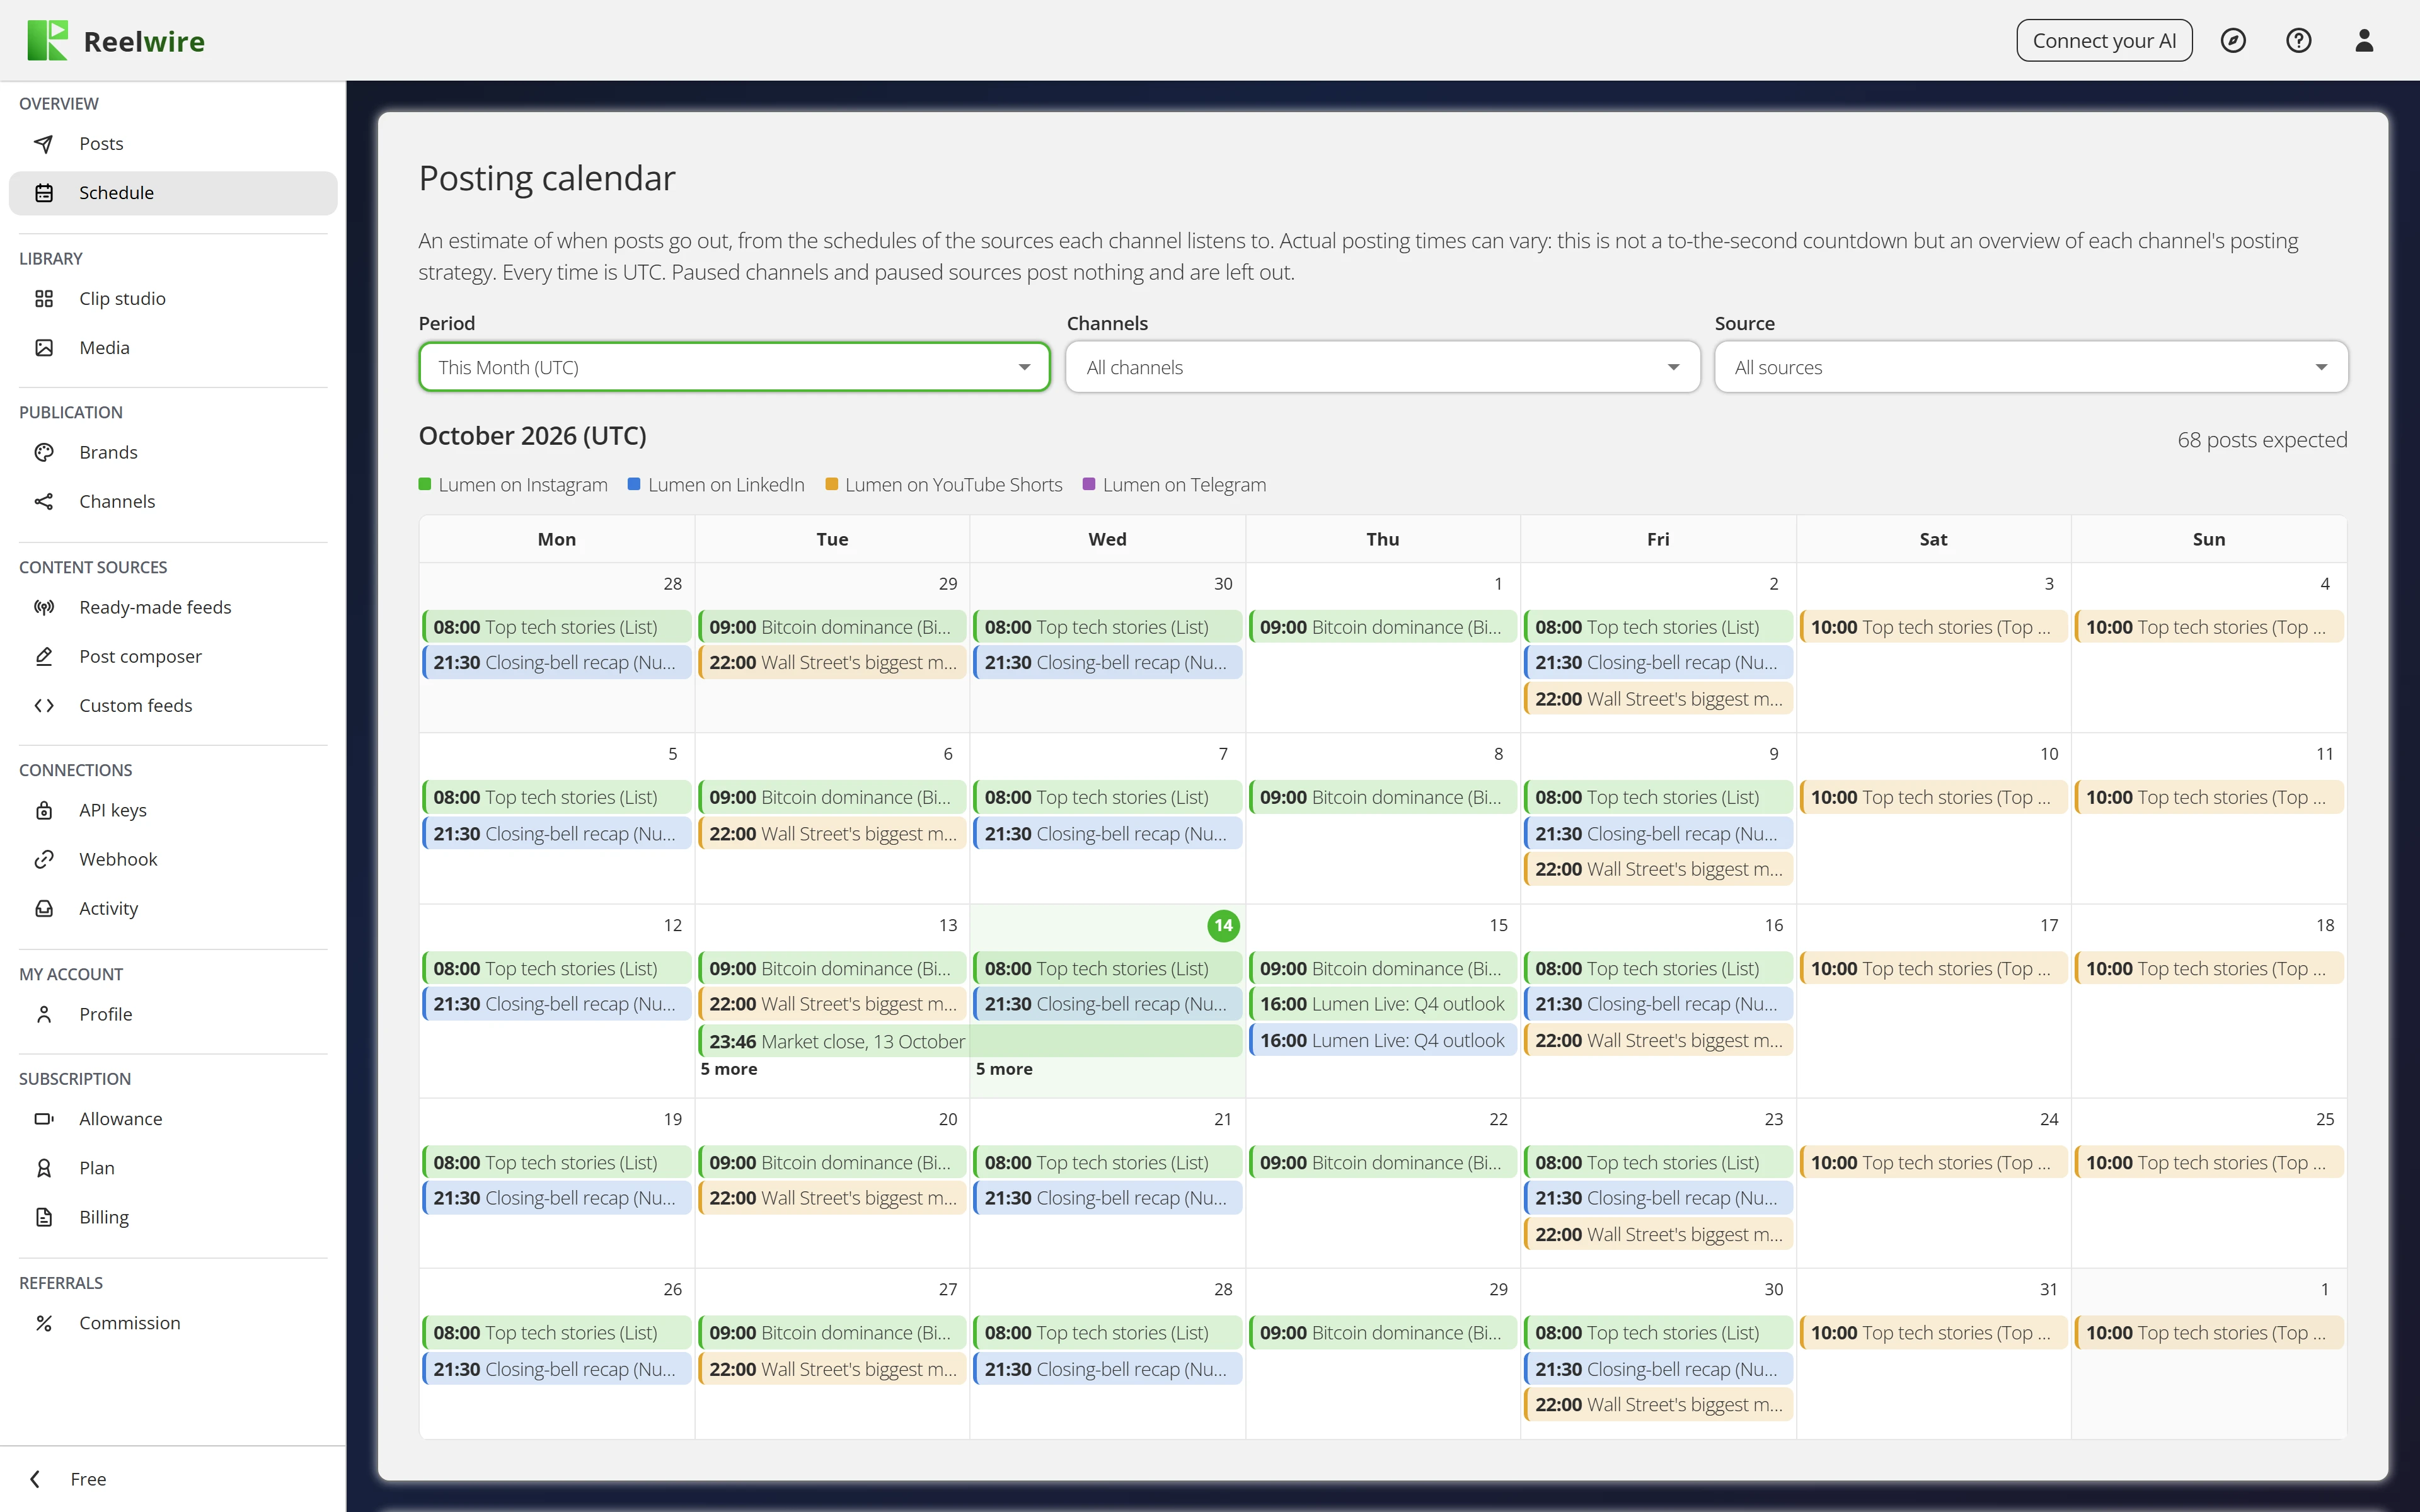Open 09:00 Bitcoin dominance on Thursday 29

click(1383, 1333)
